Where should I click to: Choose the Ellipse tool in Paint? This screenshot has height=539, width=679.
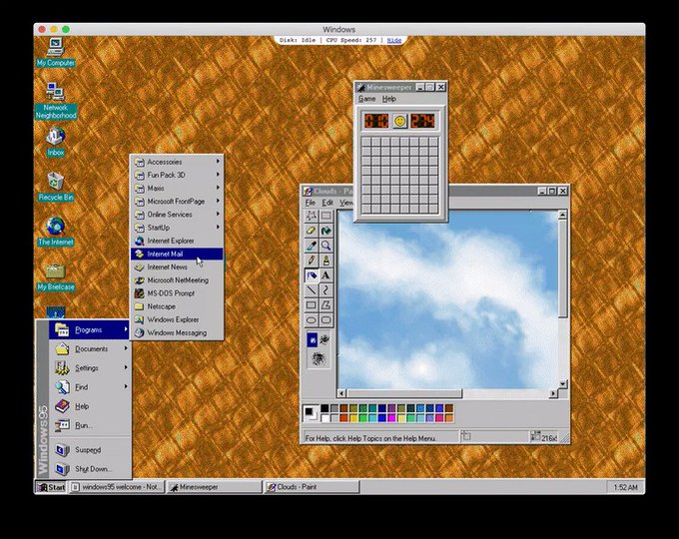pyautogui.click(x=311, y=320)
